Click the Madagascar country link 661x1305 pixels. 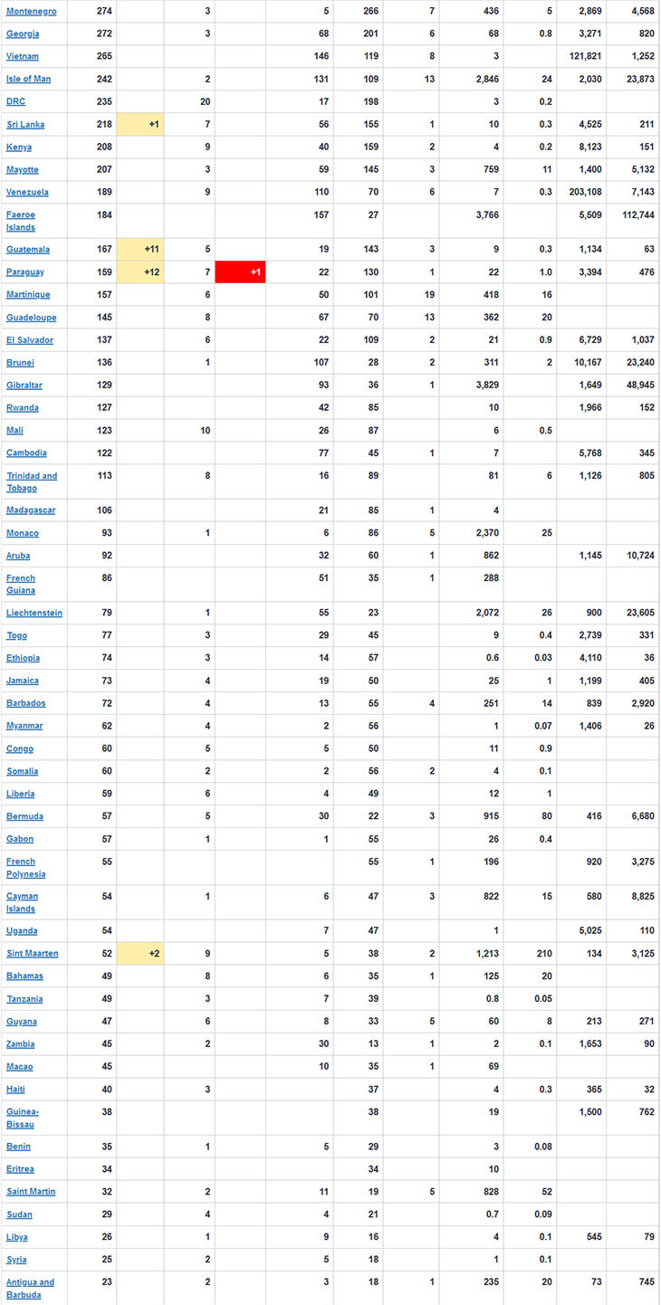click(x=31, y=510)
